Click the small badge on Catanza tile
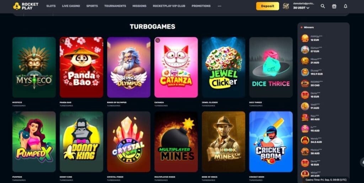This screenshot has height=183, width=364. coord(157,41)
